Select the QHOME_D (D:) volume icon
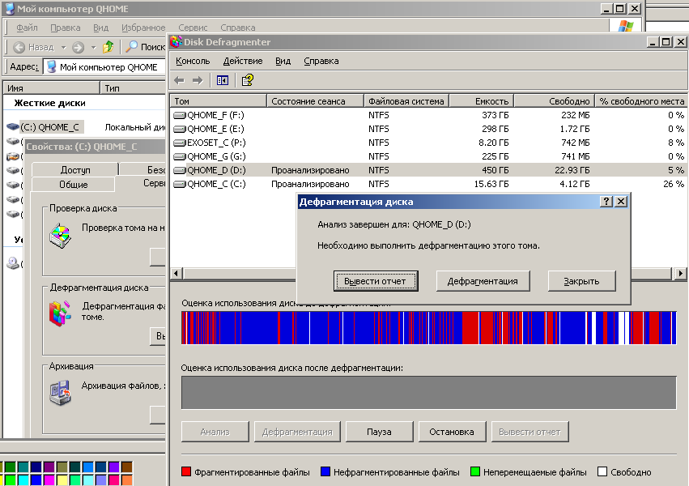The width and height of the screenshot is (689, 486). (x=180, y=170)
